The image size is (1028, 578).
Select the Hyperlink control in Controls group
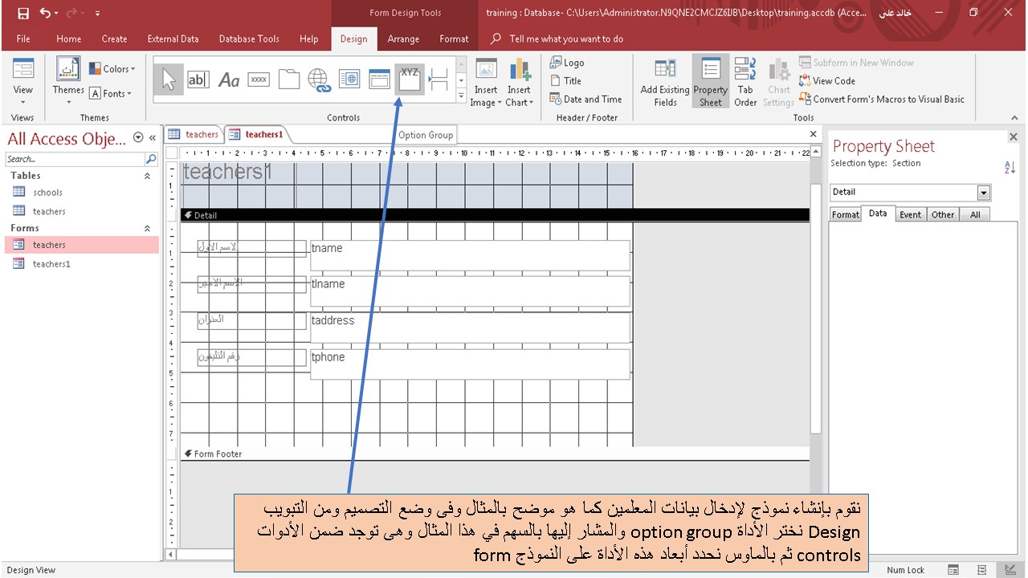[320, 79]
